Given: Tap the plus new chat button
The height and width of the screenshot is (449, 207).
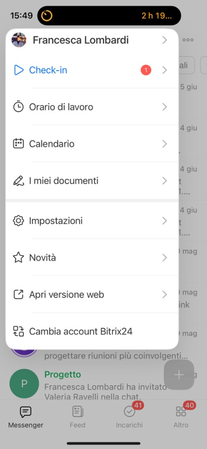Looking at the screenshot, I should tap(179, 375).
